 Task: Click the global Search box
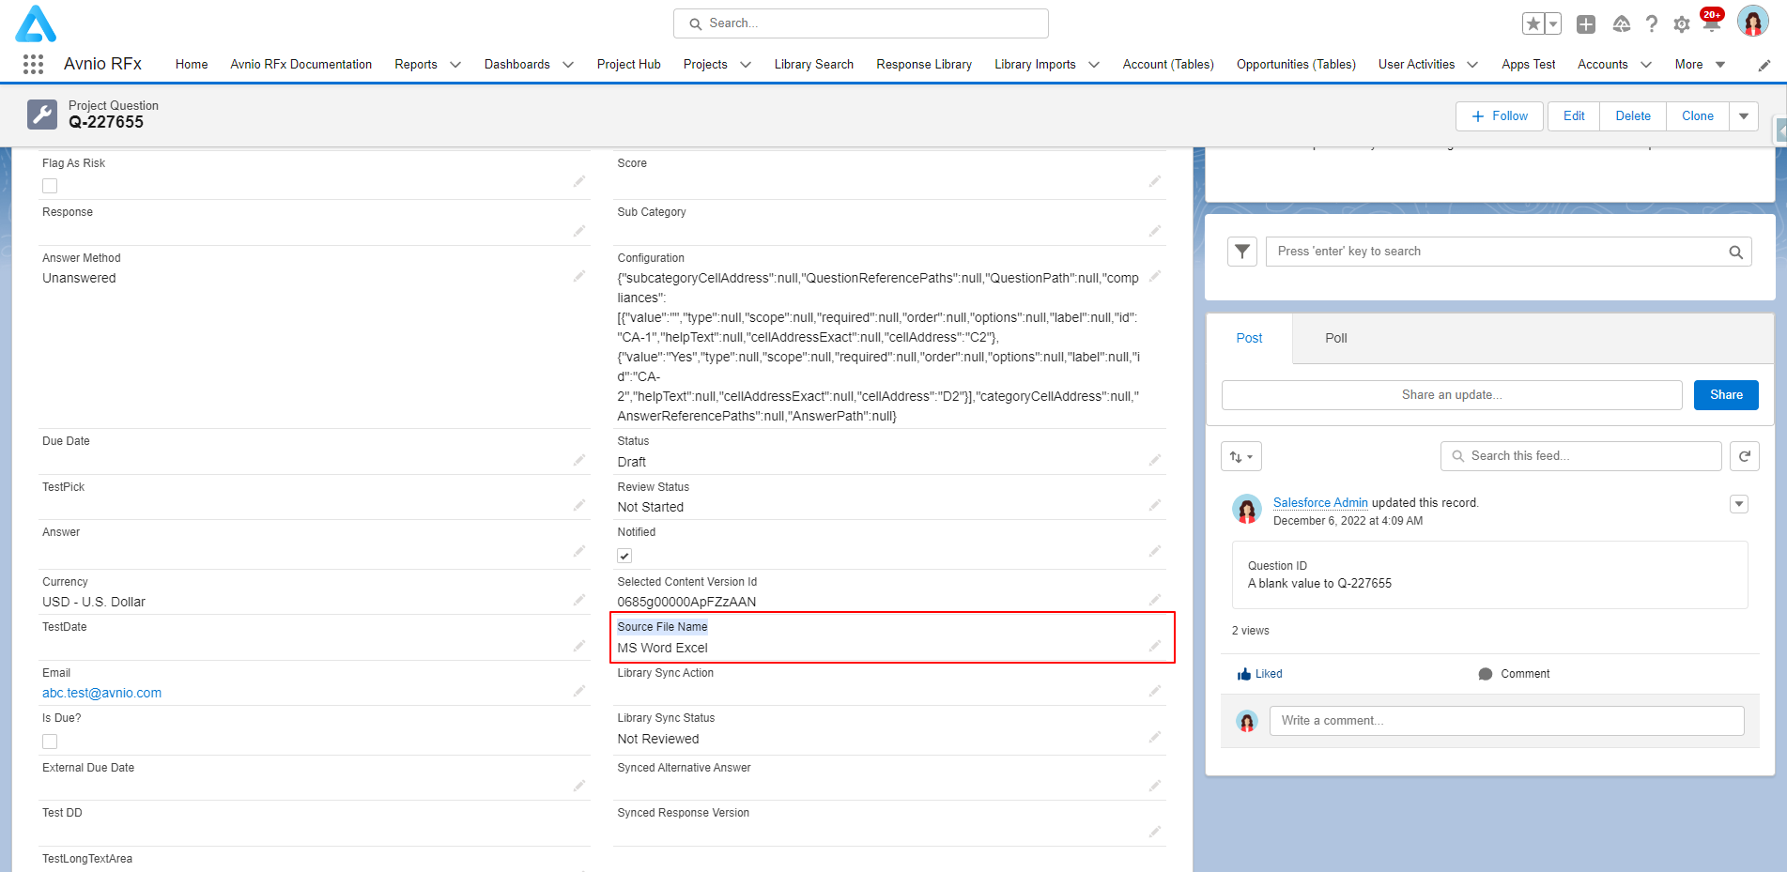[861, 23]
